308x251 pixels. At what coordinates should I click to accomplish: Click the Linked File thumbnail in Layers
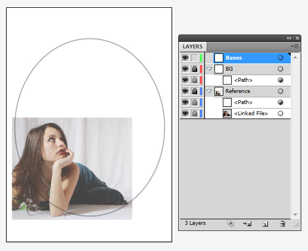227,114
